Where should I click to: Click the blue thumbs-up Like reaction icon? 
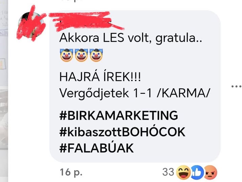click(197, 172)
